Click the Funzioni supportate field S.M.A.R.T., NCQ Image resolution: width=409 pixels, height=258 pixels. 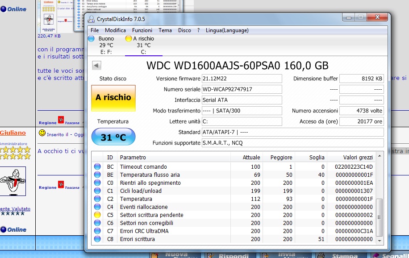(x=292, y=143)
